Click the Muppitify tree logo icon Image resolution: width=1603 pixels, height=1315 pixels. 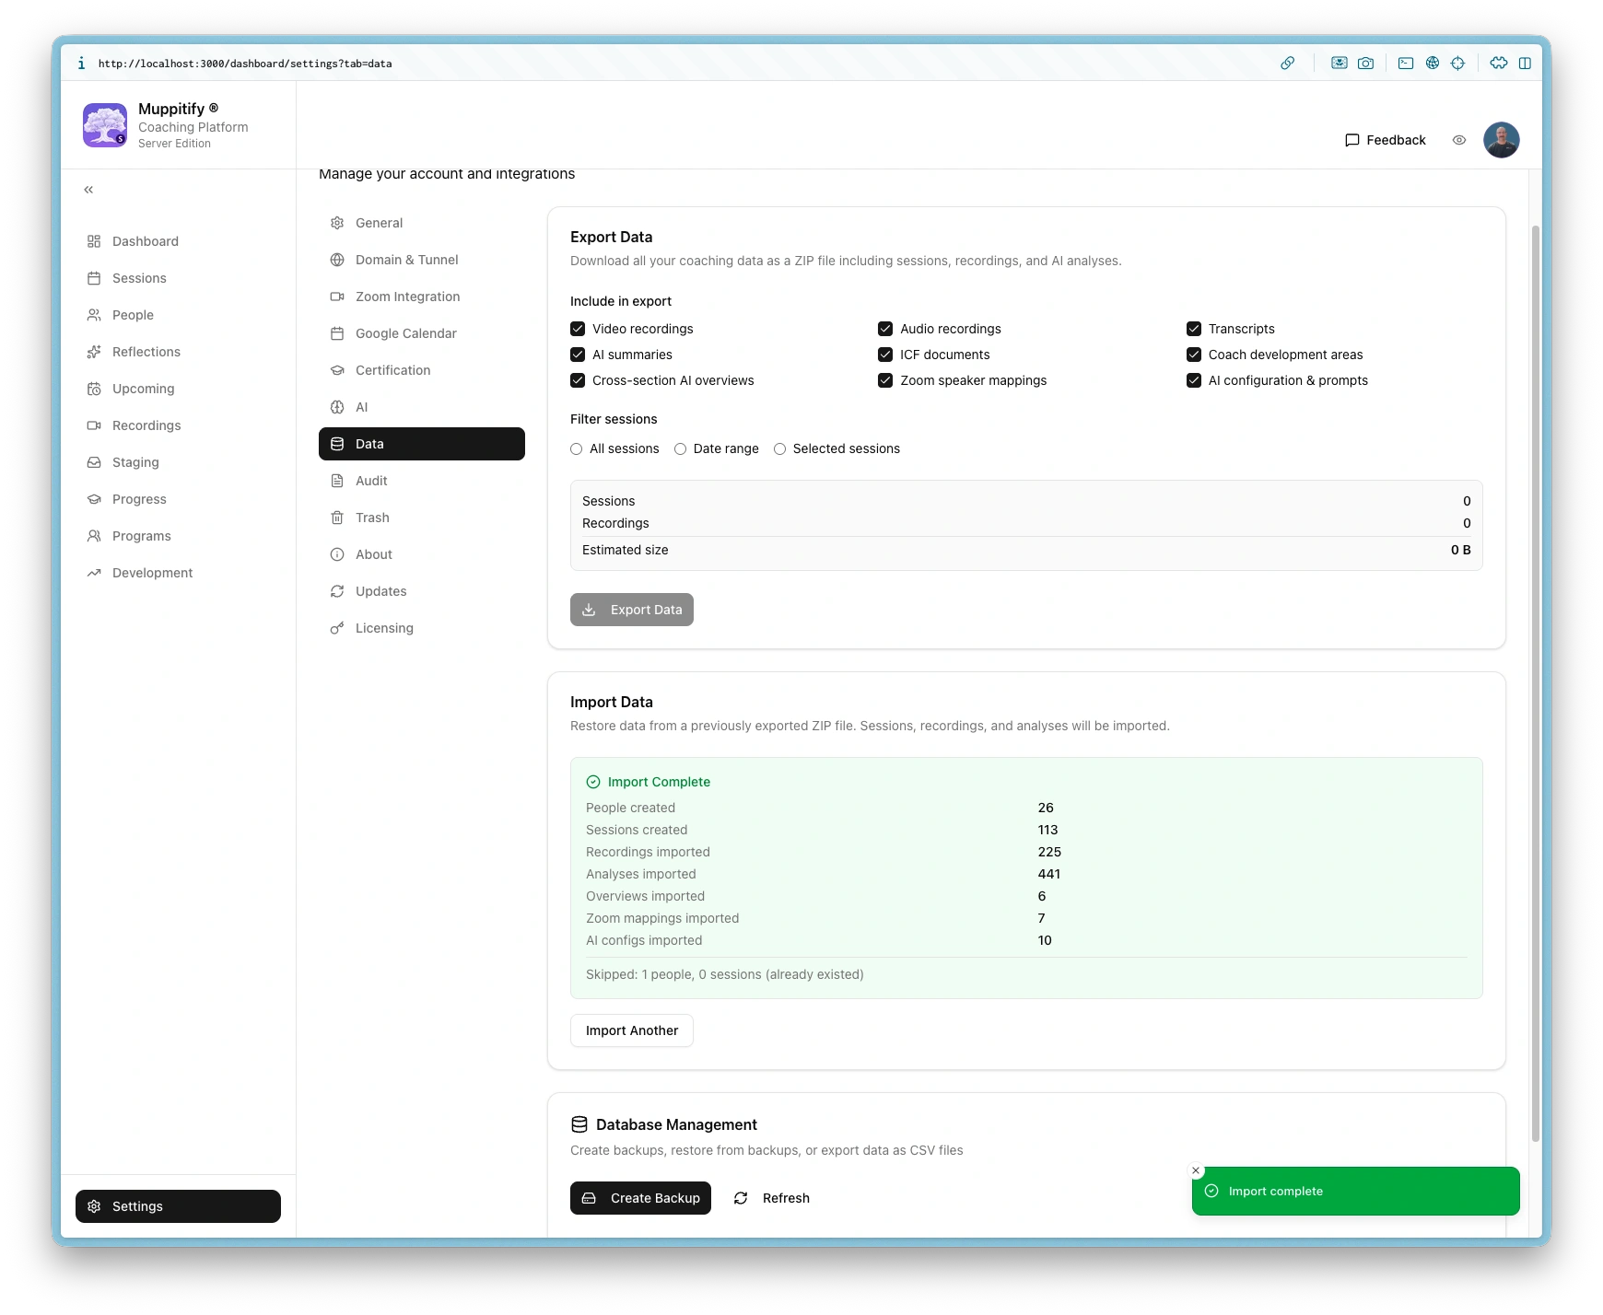(105, 125)
